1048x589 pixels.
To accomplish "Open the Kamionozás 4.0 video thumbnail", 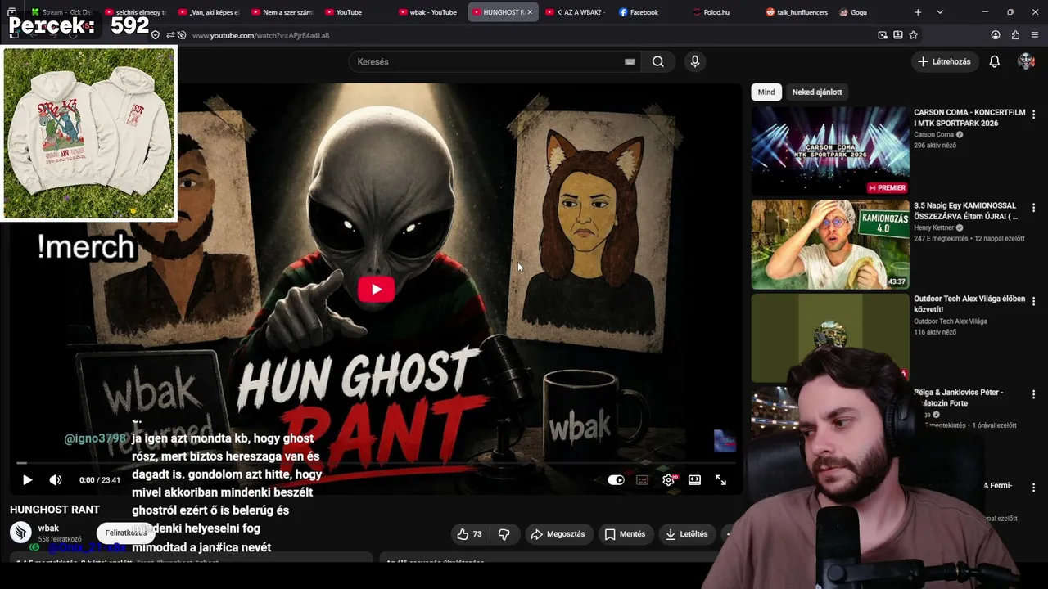I will (x=830, y=244).
